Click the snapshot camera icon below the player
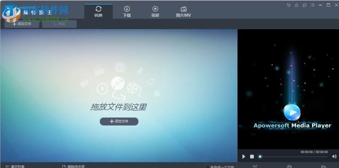This screenshot has height=168, width=339. click(289, 167)
